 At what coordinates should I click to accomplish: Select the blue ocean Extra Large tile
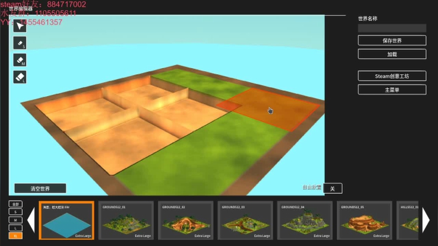66,220
